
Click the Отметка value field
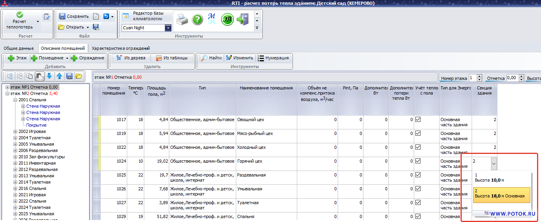(512, 78)
